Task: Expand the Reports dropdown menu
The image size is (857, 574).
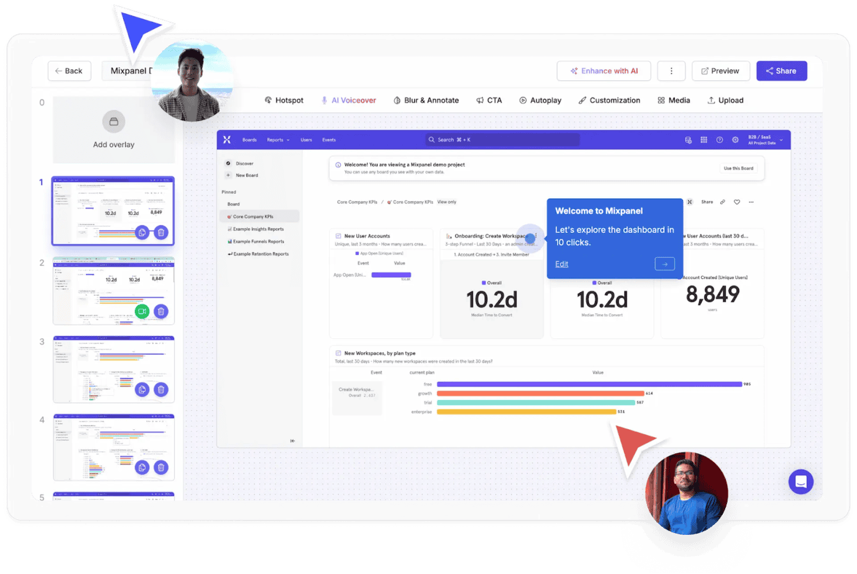Action: 278,140
